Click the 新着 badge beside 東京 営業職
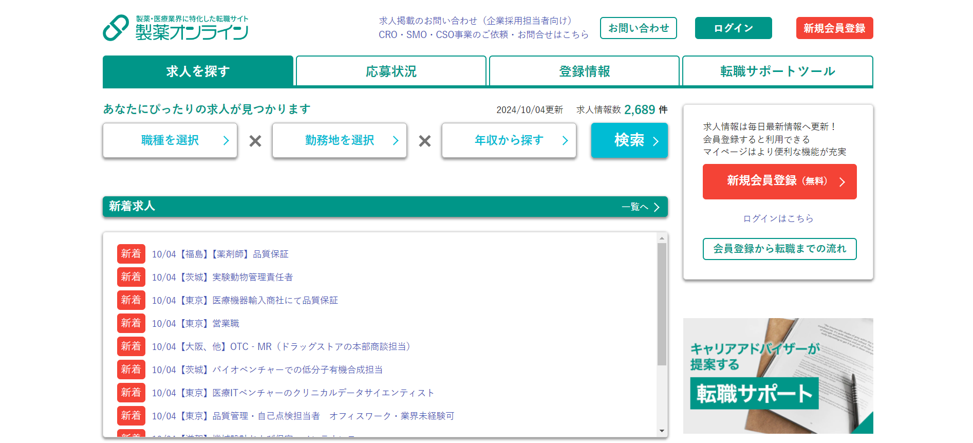973x443 pixels. (131, 323)
